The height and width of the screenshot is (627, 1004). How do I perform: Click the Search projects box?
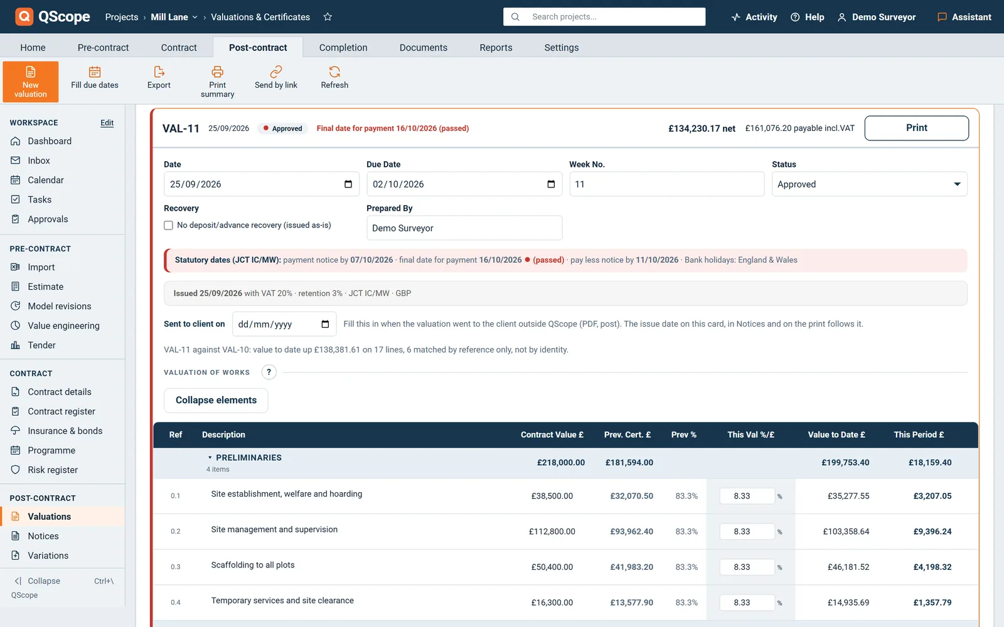[604, 17]
